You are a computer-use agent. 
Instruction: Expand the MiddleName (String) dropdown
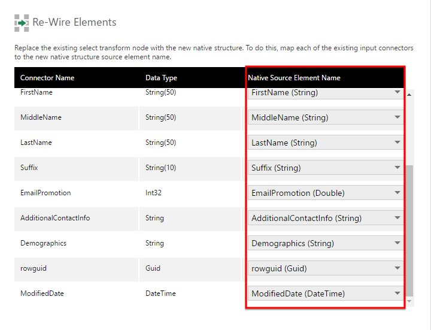pos(326,118)
